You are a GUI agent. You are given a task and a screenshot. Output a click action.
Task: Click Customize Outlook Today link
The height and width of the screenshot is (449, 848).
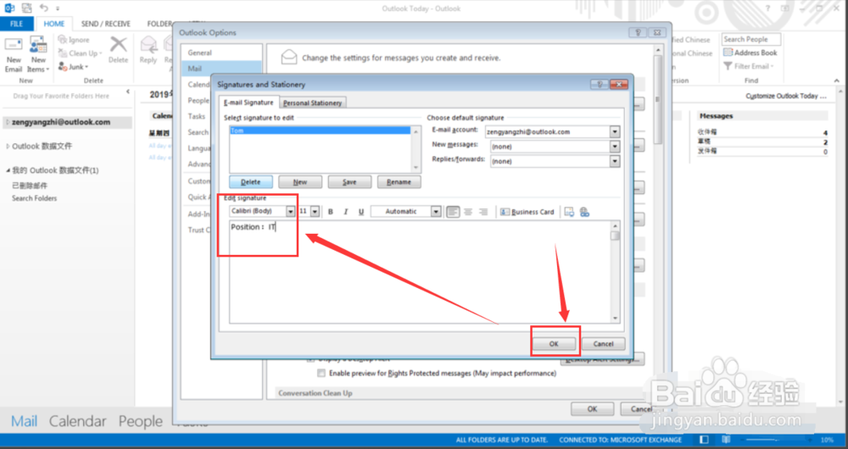(x=786, y=96)
